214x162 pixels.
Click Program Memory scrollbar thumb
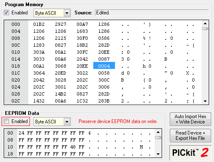(205, 29)
